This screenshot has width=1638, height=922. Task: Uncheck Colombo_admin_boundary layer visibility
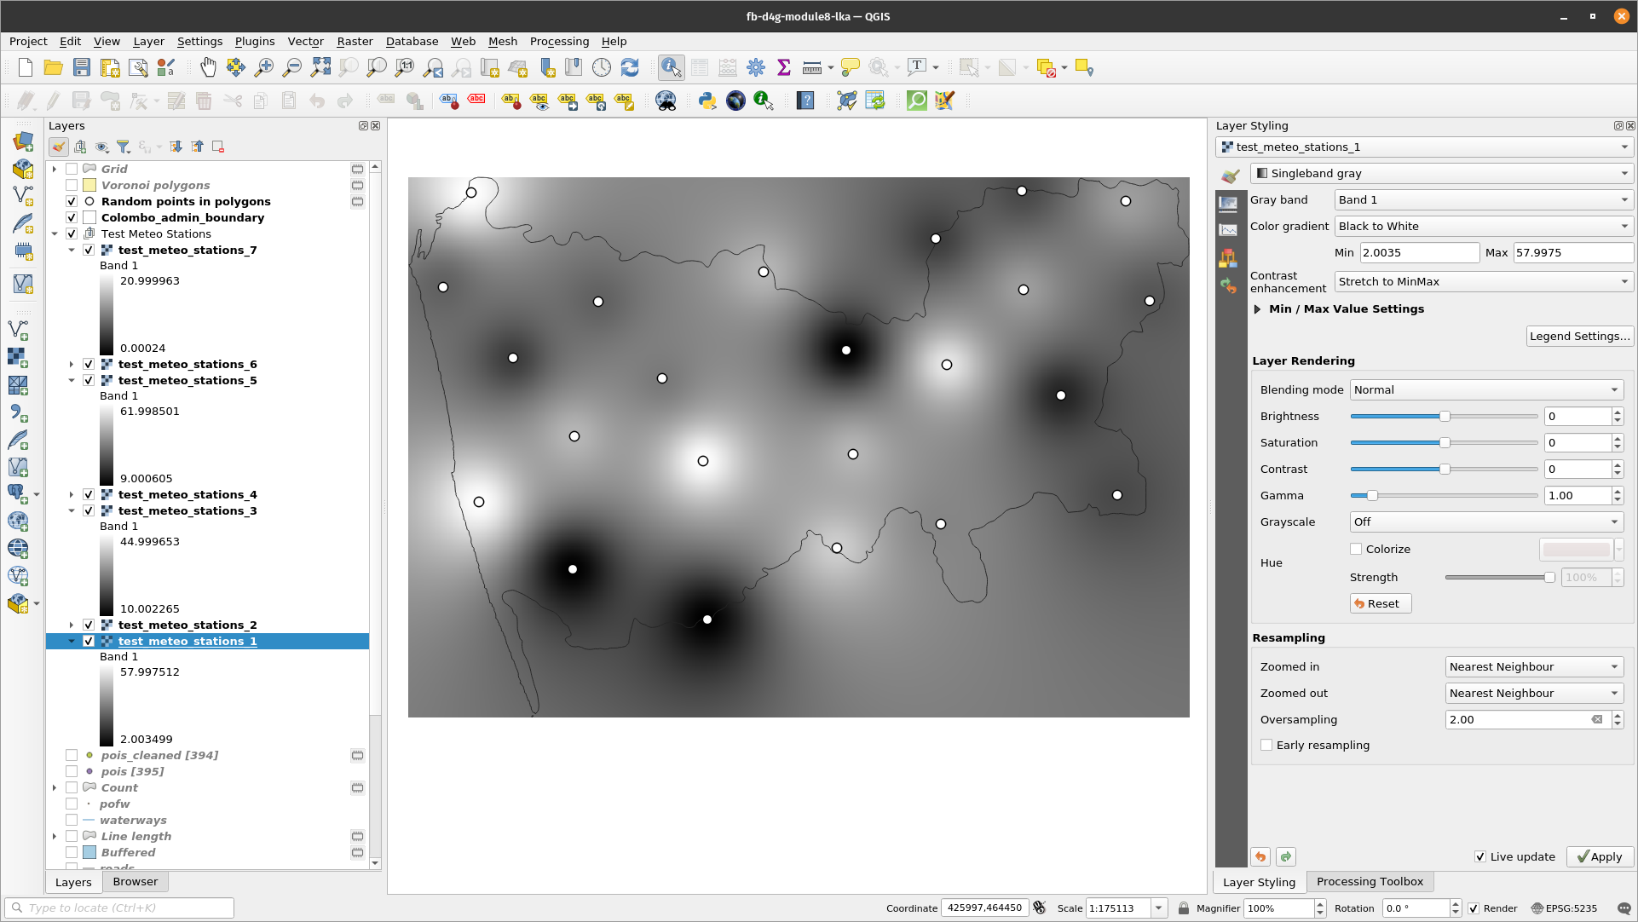[x=72, y=217]
